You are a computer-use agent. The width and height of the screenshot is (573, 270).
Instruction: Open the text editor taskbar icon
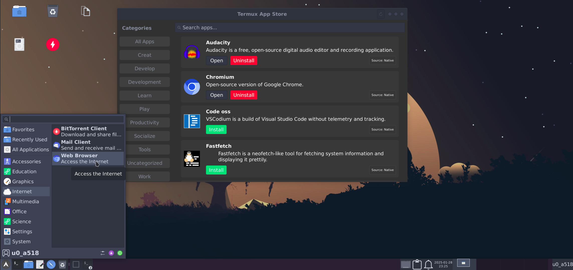coord(40,264)
